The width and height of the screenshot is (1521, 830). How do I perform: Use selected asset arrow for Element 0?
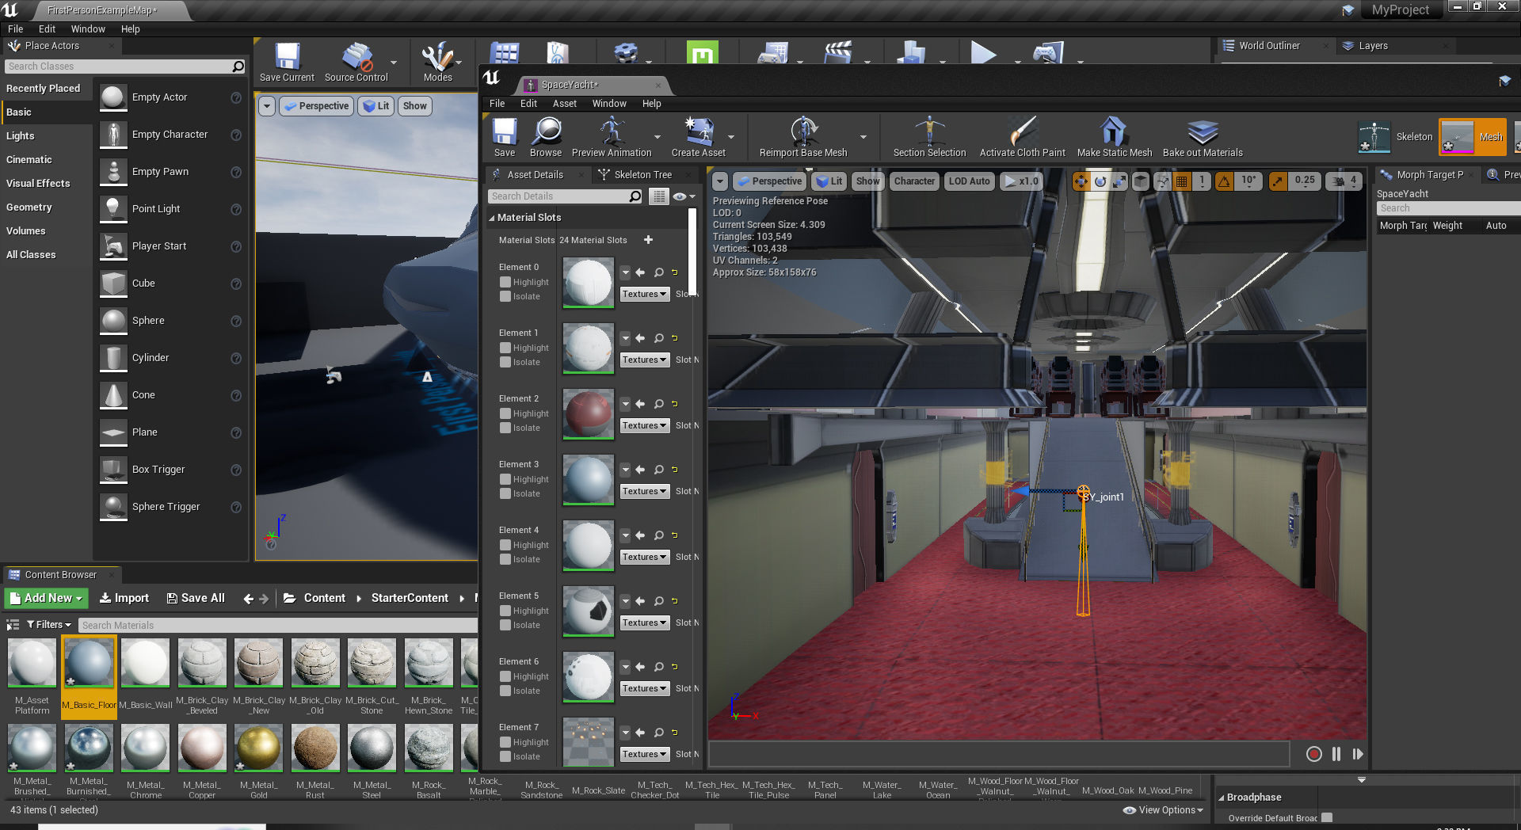[x=640, y=272]
